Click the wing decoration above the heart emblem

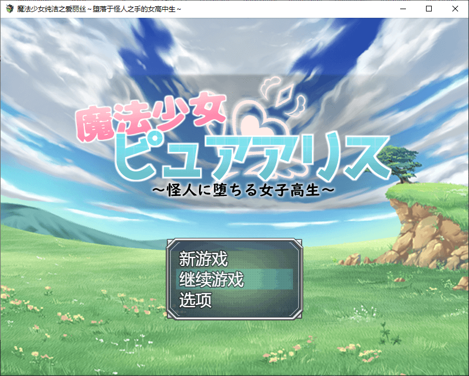tap(282, 92)
